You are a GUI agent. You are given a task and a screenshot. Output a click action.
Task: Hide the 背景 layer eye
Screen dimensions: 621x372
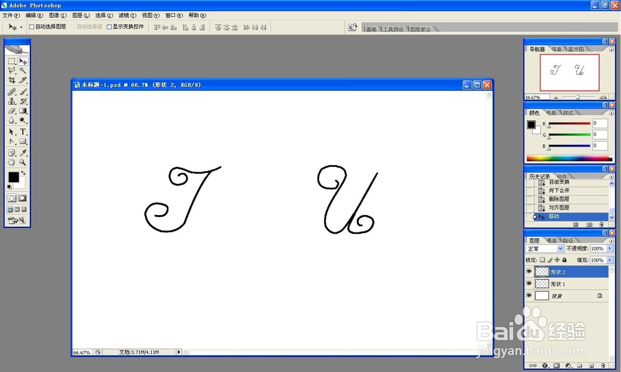529,295
